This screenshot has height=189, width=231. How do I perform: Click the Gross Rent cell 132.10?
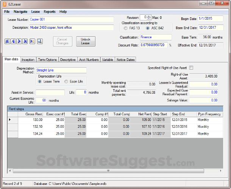(31, 127)
